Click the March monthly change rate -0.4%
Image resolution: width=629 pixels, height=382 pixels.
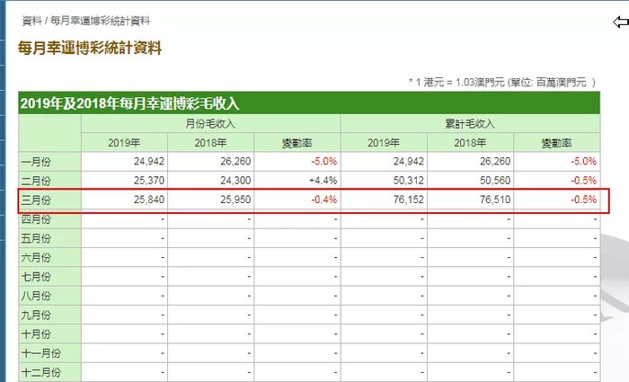pos(324,200)
